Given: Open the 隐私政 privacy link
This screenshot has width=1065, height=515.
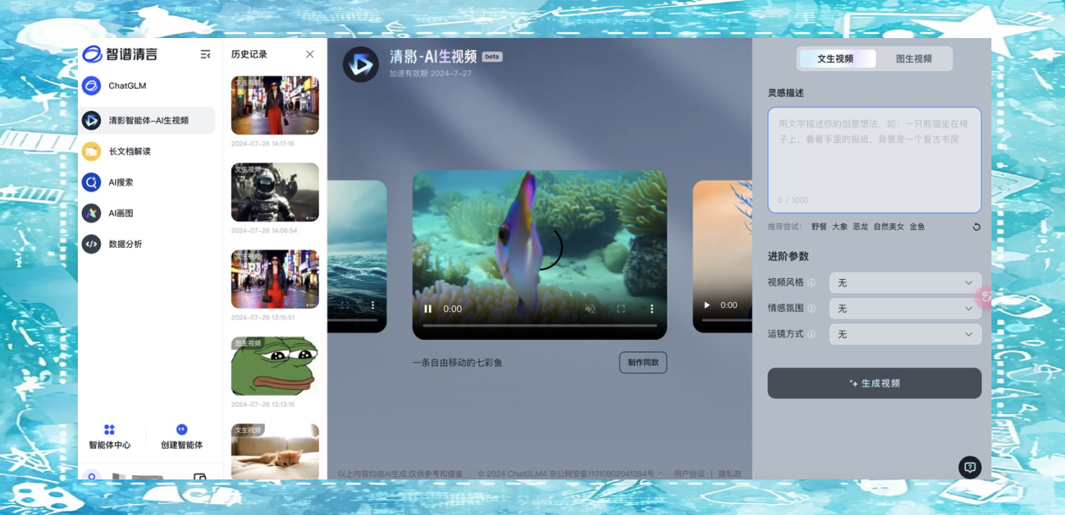Looking at the screenshot, I should 730,474.
